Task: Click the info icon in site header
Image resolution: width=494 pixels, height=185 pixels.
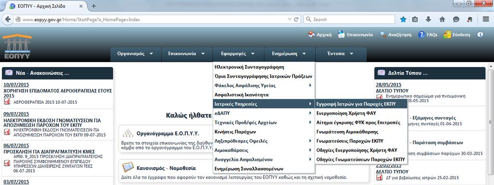Action: pos(480,35)
